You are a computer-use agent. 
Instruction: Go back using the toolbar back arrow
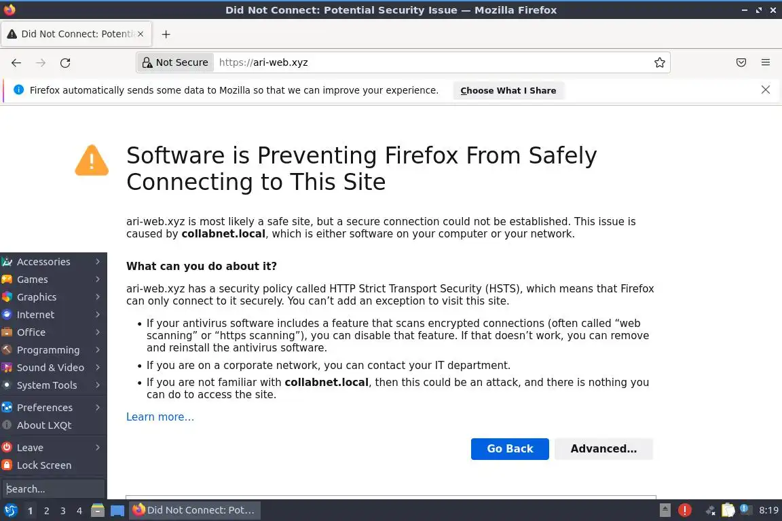16,63
